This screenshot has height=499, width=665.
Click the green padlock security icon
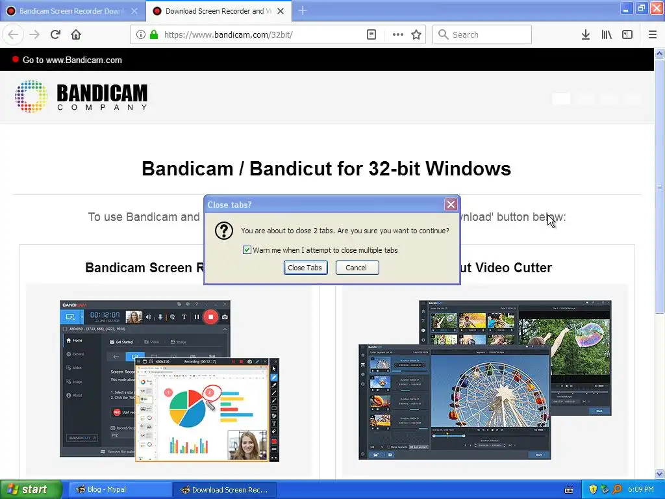(x=153, y=34)
